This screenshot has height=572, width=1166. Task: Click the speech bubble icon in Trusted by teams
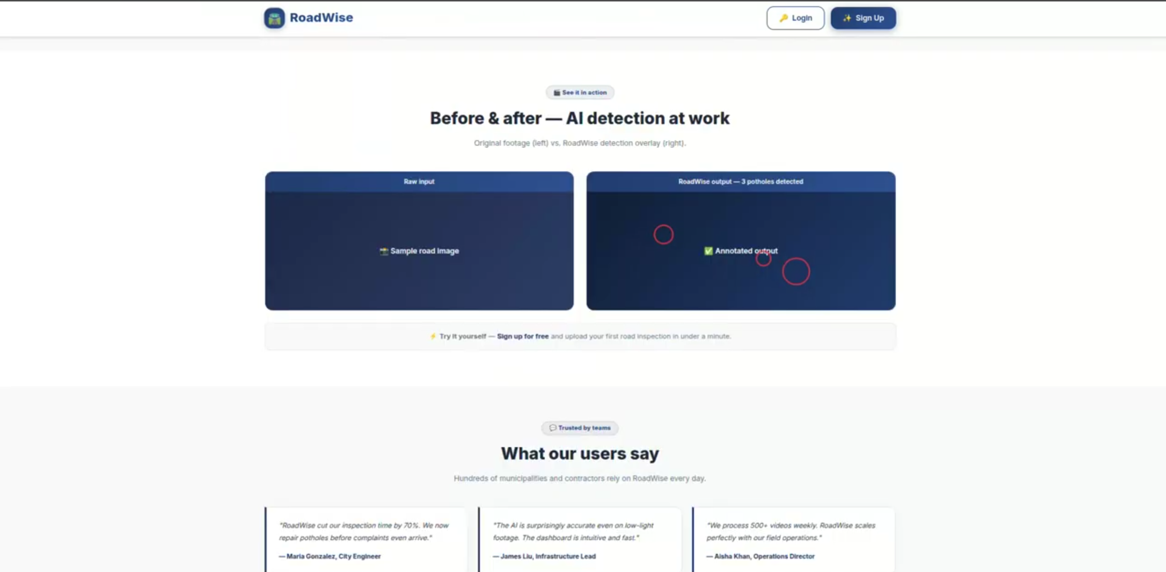pyautogui.click(x=553, y=428)
